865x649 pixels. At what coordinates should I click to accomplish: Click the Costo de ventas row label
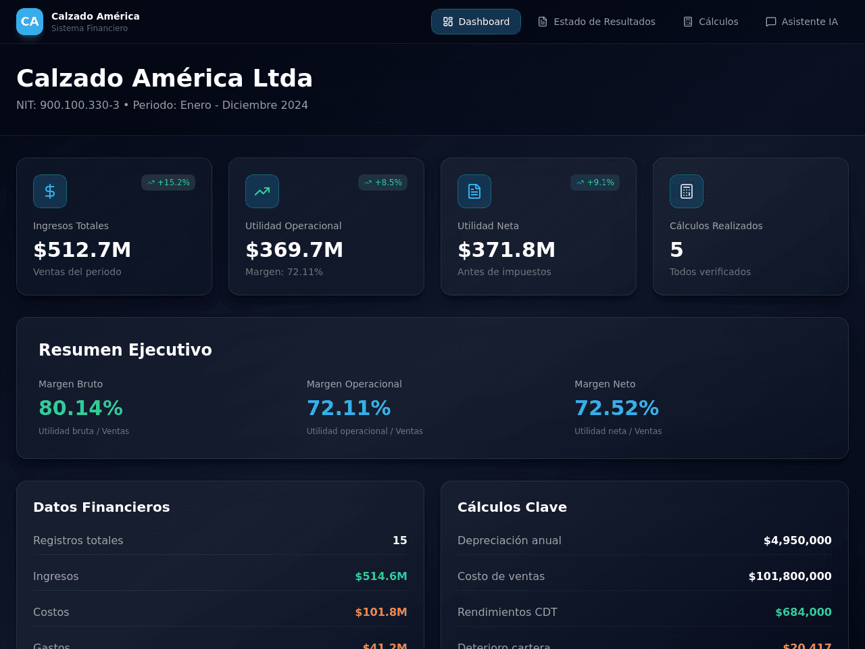pyautogui.click(x=501, y=576)
